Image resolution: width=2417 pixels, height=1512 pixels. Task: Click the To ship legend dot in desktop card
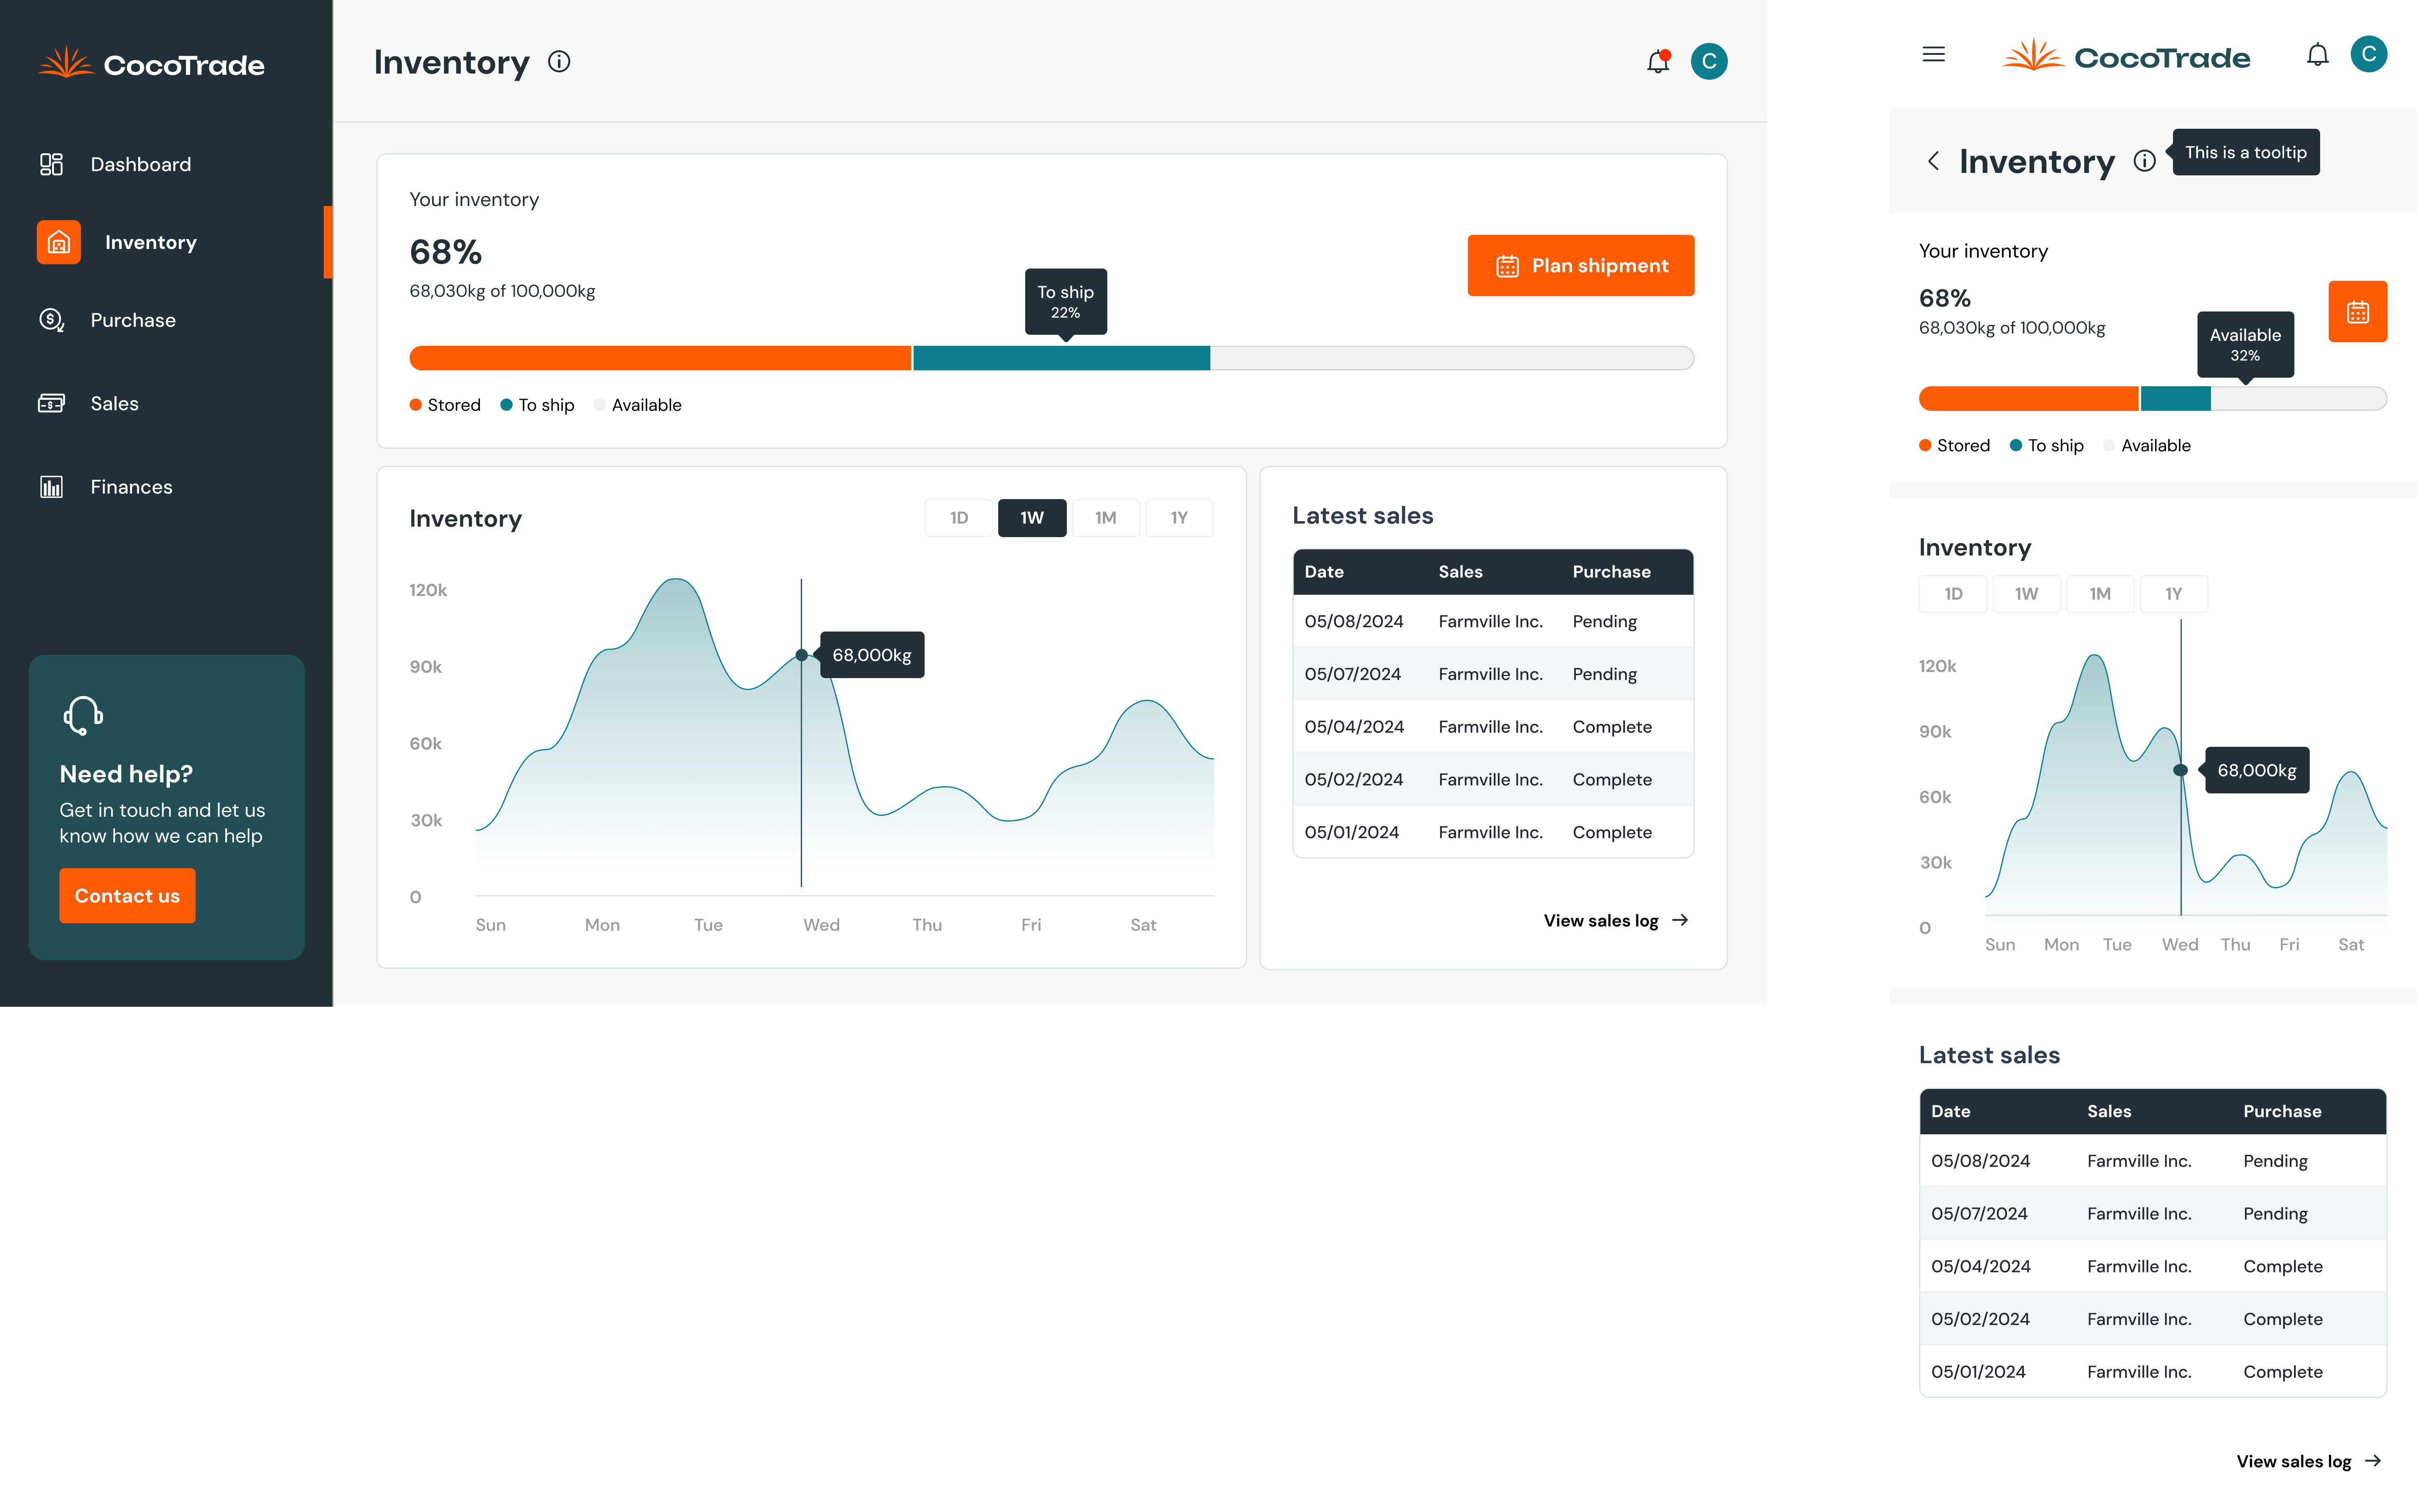pos(506,405)
